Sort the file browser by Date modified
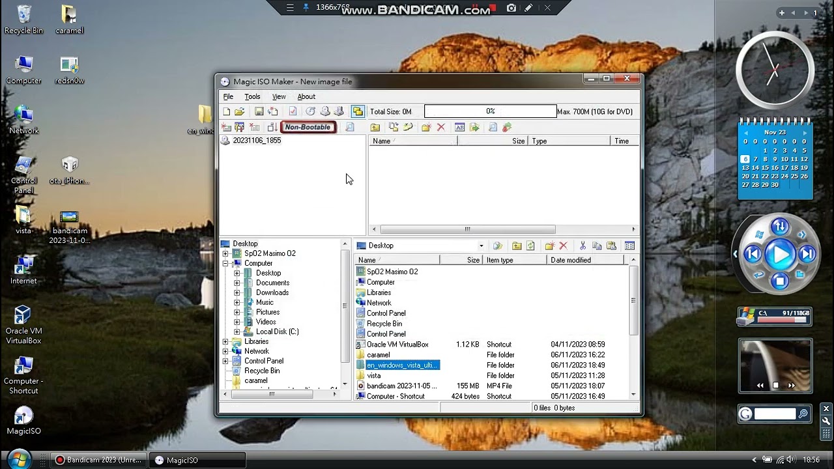The image size is (834, 469). point(585,260)
